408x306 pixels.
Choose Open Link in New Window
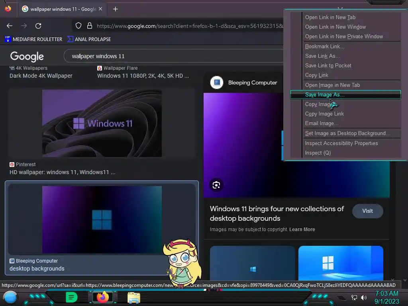tap(345, 27)
